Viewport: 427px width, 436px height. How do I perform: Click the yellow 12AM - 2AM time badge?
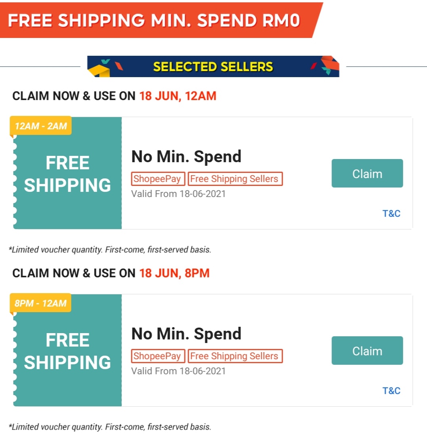coord(41,126)
